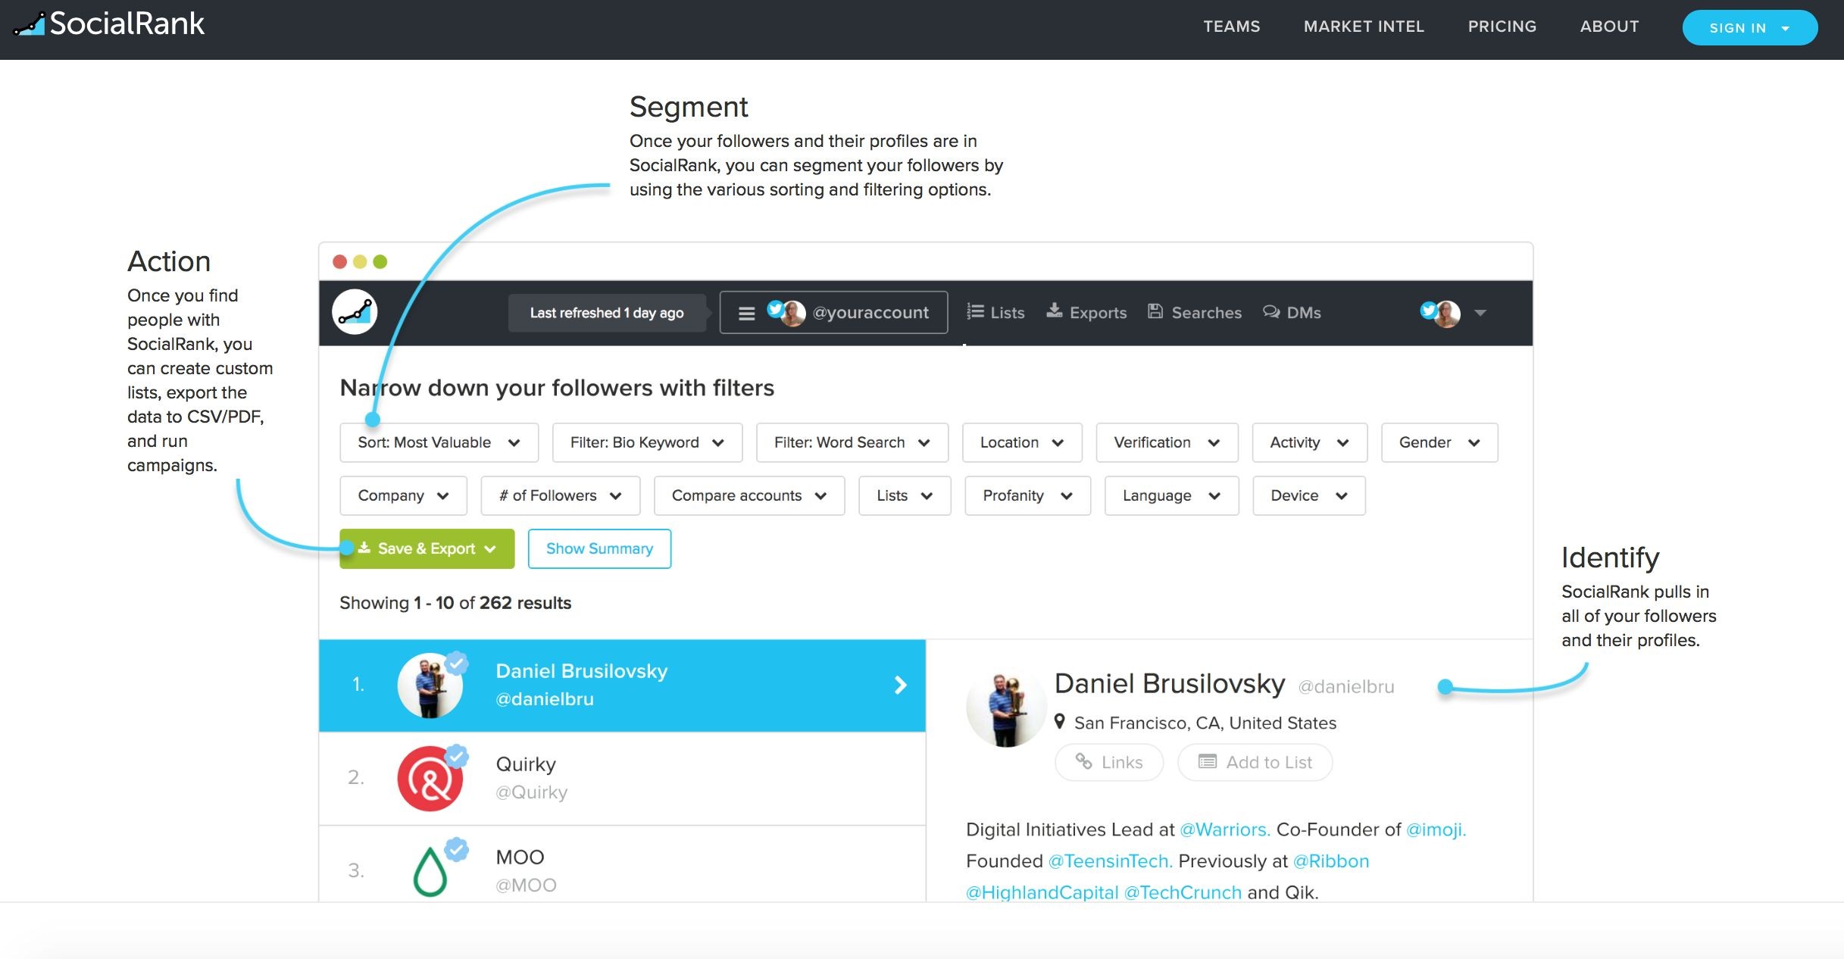Click the SocialRank logo in header
This screenshot has height=959, width=1844.
click(x=109, y=24)
